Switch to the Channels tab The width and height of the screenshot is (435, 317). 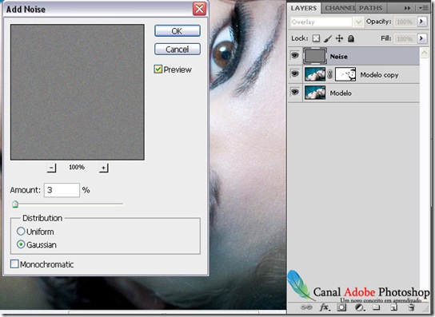coord(340,8)
